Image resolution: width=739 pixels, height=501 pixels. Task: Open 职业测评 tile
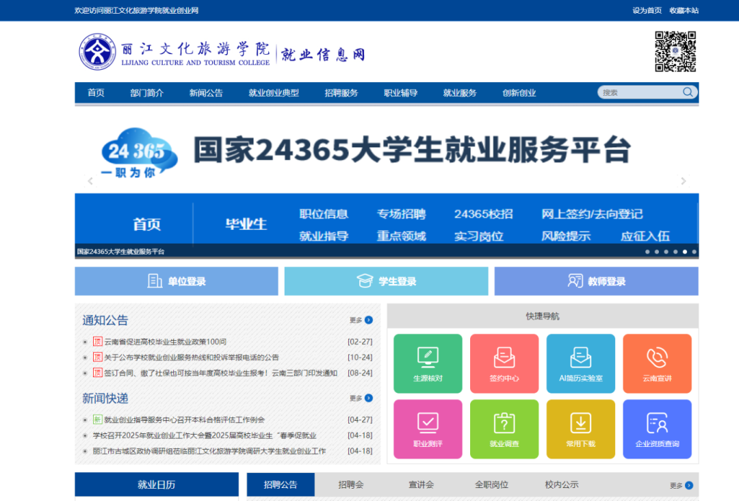428,429
